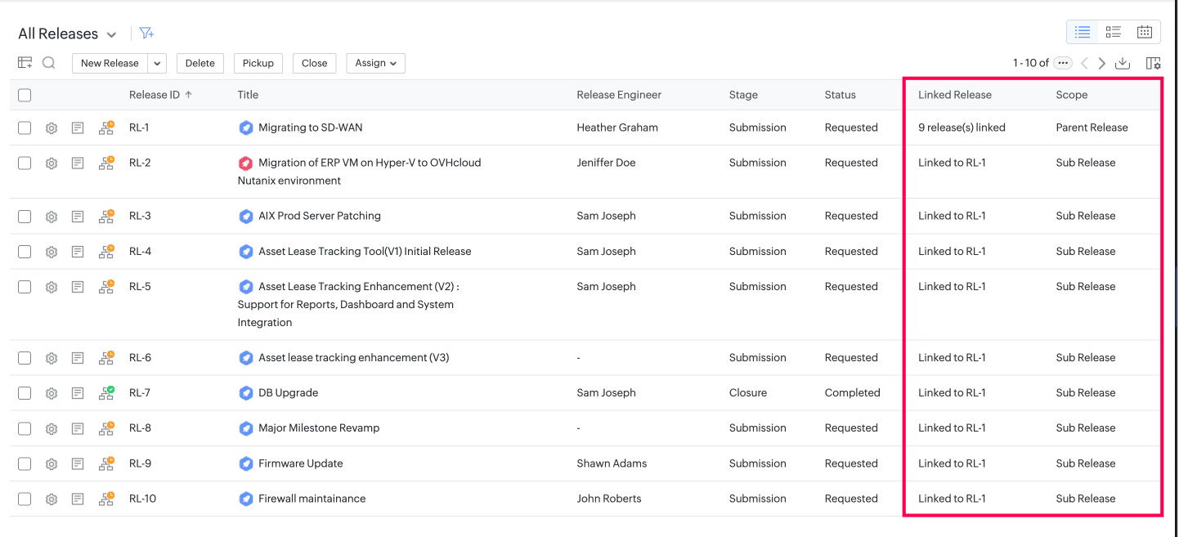Viewport: 1179px width, 537px height.
Task: Open the DB Upgrade release link
Action: pyautogui.click(x=286, y=392)
